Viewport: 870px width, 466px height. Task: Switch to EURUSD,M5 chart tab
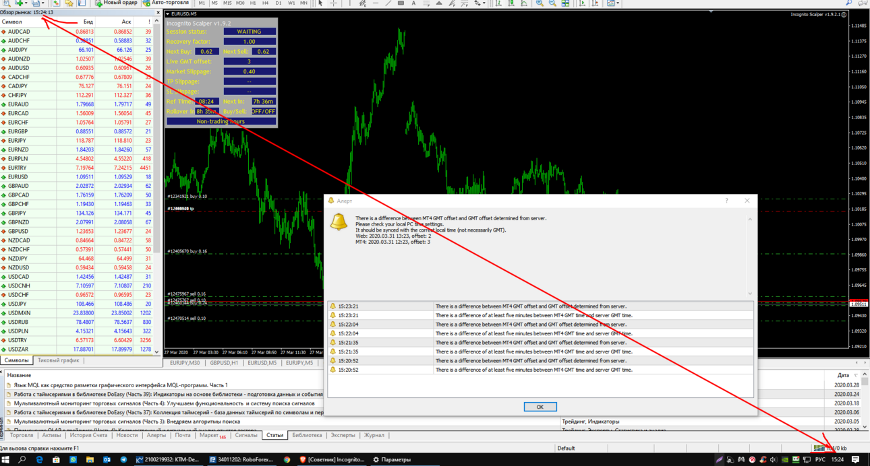pos(262,363)
